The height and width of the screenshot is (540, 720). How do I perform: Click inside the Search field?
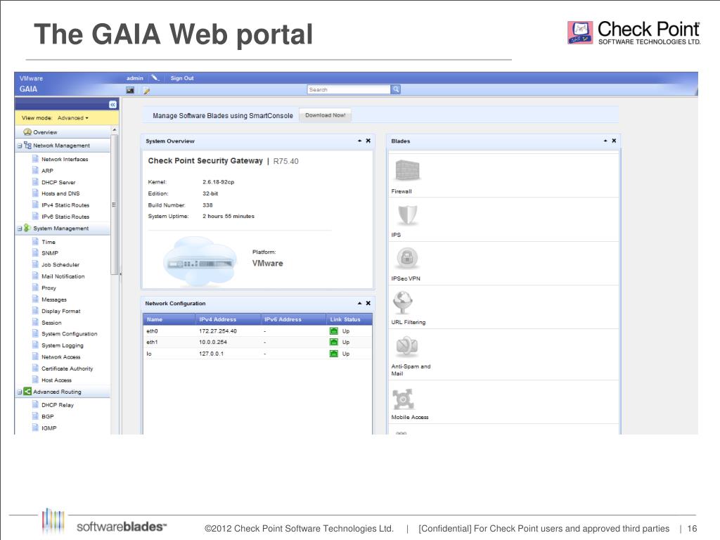[349, 89]
